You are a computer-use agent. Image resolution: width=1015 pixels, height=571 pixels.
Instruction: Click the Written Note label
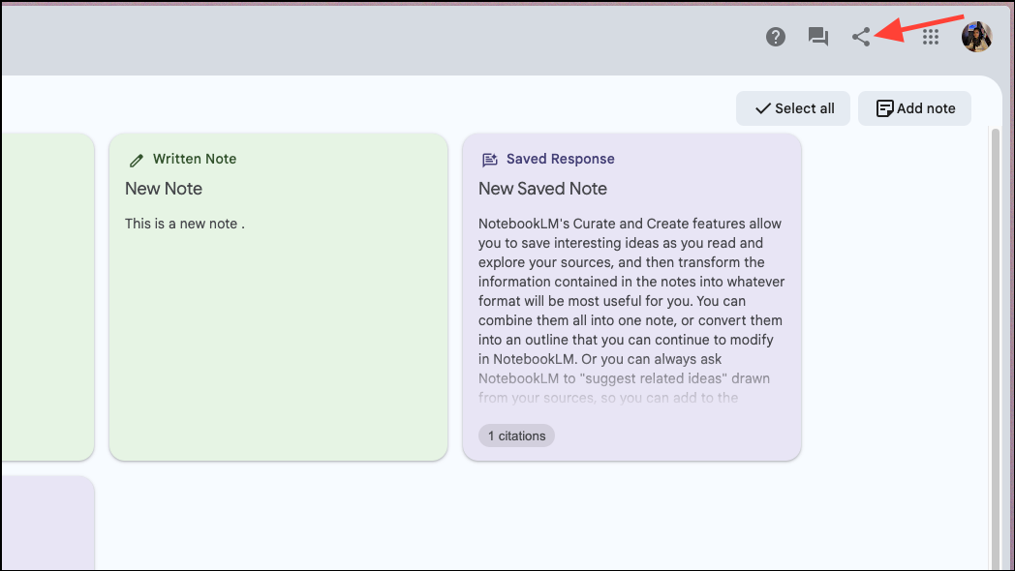pyautogui.click(x=195, y=159)
